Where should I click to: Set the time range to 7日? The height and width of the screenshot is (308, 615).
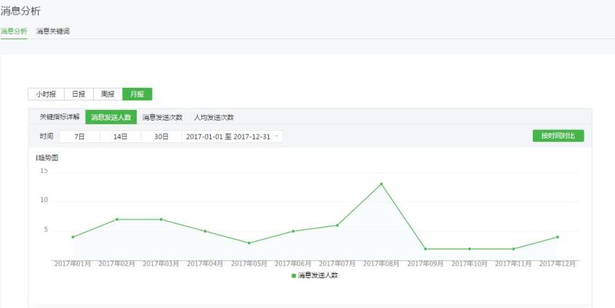tap(79, 136)
